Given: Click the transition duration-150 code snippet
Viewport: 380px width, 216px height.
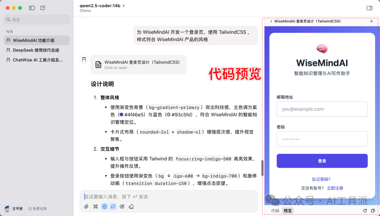Looking at the screenshot, I should point(156,183).
